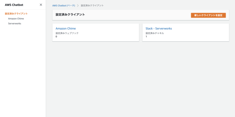Click the webhook count 0 value
The image size is (235, 117).
[56, 36]
